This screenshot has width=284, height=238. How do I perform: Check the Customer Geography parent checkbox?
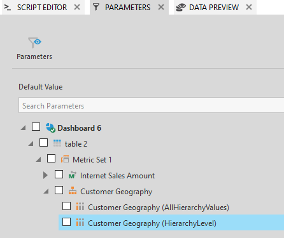[x=59, y=190]
